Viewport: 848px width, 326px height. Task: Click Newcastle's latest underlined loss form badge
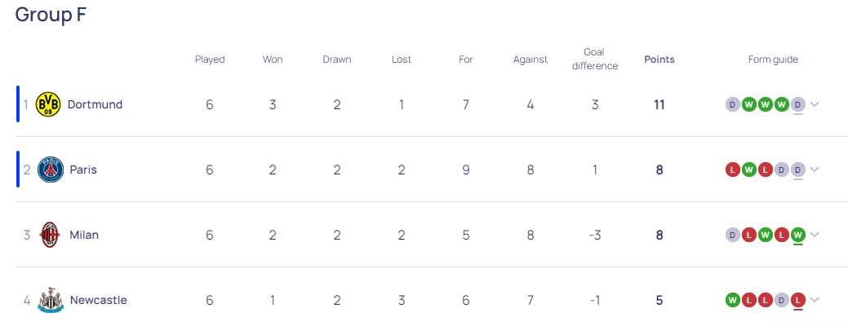click(797, 300)
